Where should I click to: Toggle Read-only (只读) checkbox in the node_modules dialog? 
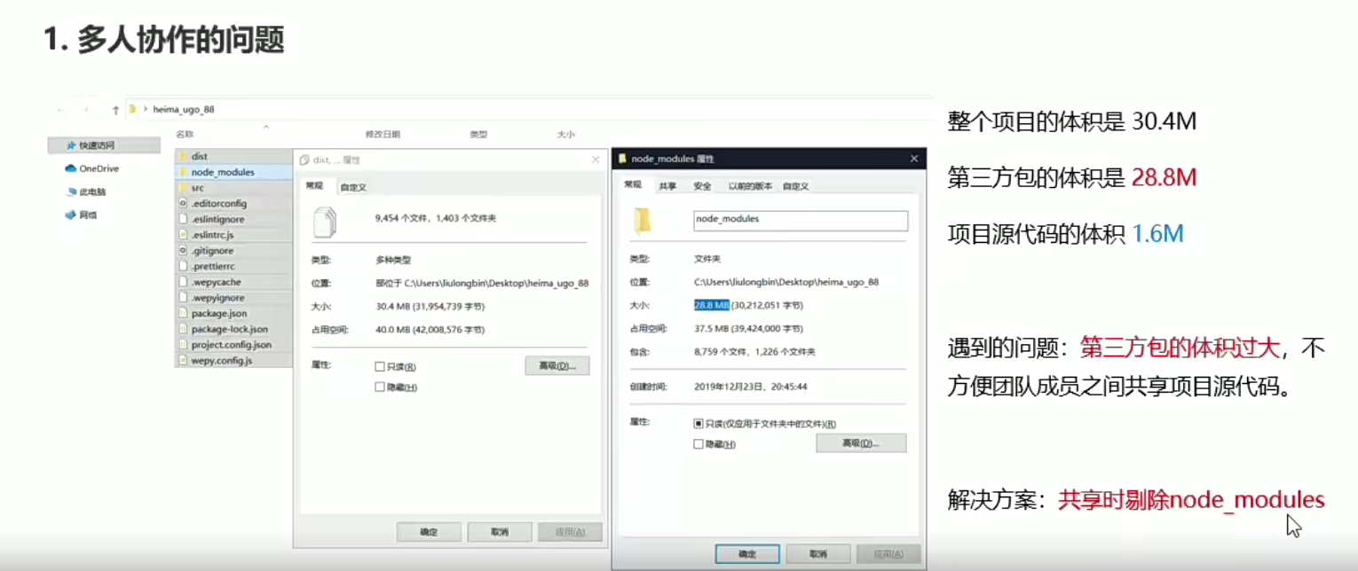pyautogui.click(x=698, y=424)
